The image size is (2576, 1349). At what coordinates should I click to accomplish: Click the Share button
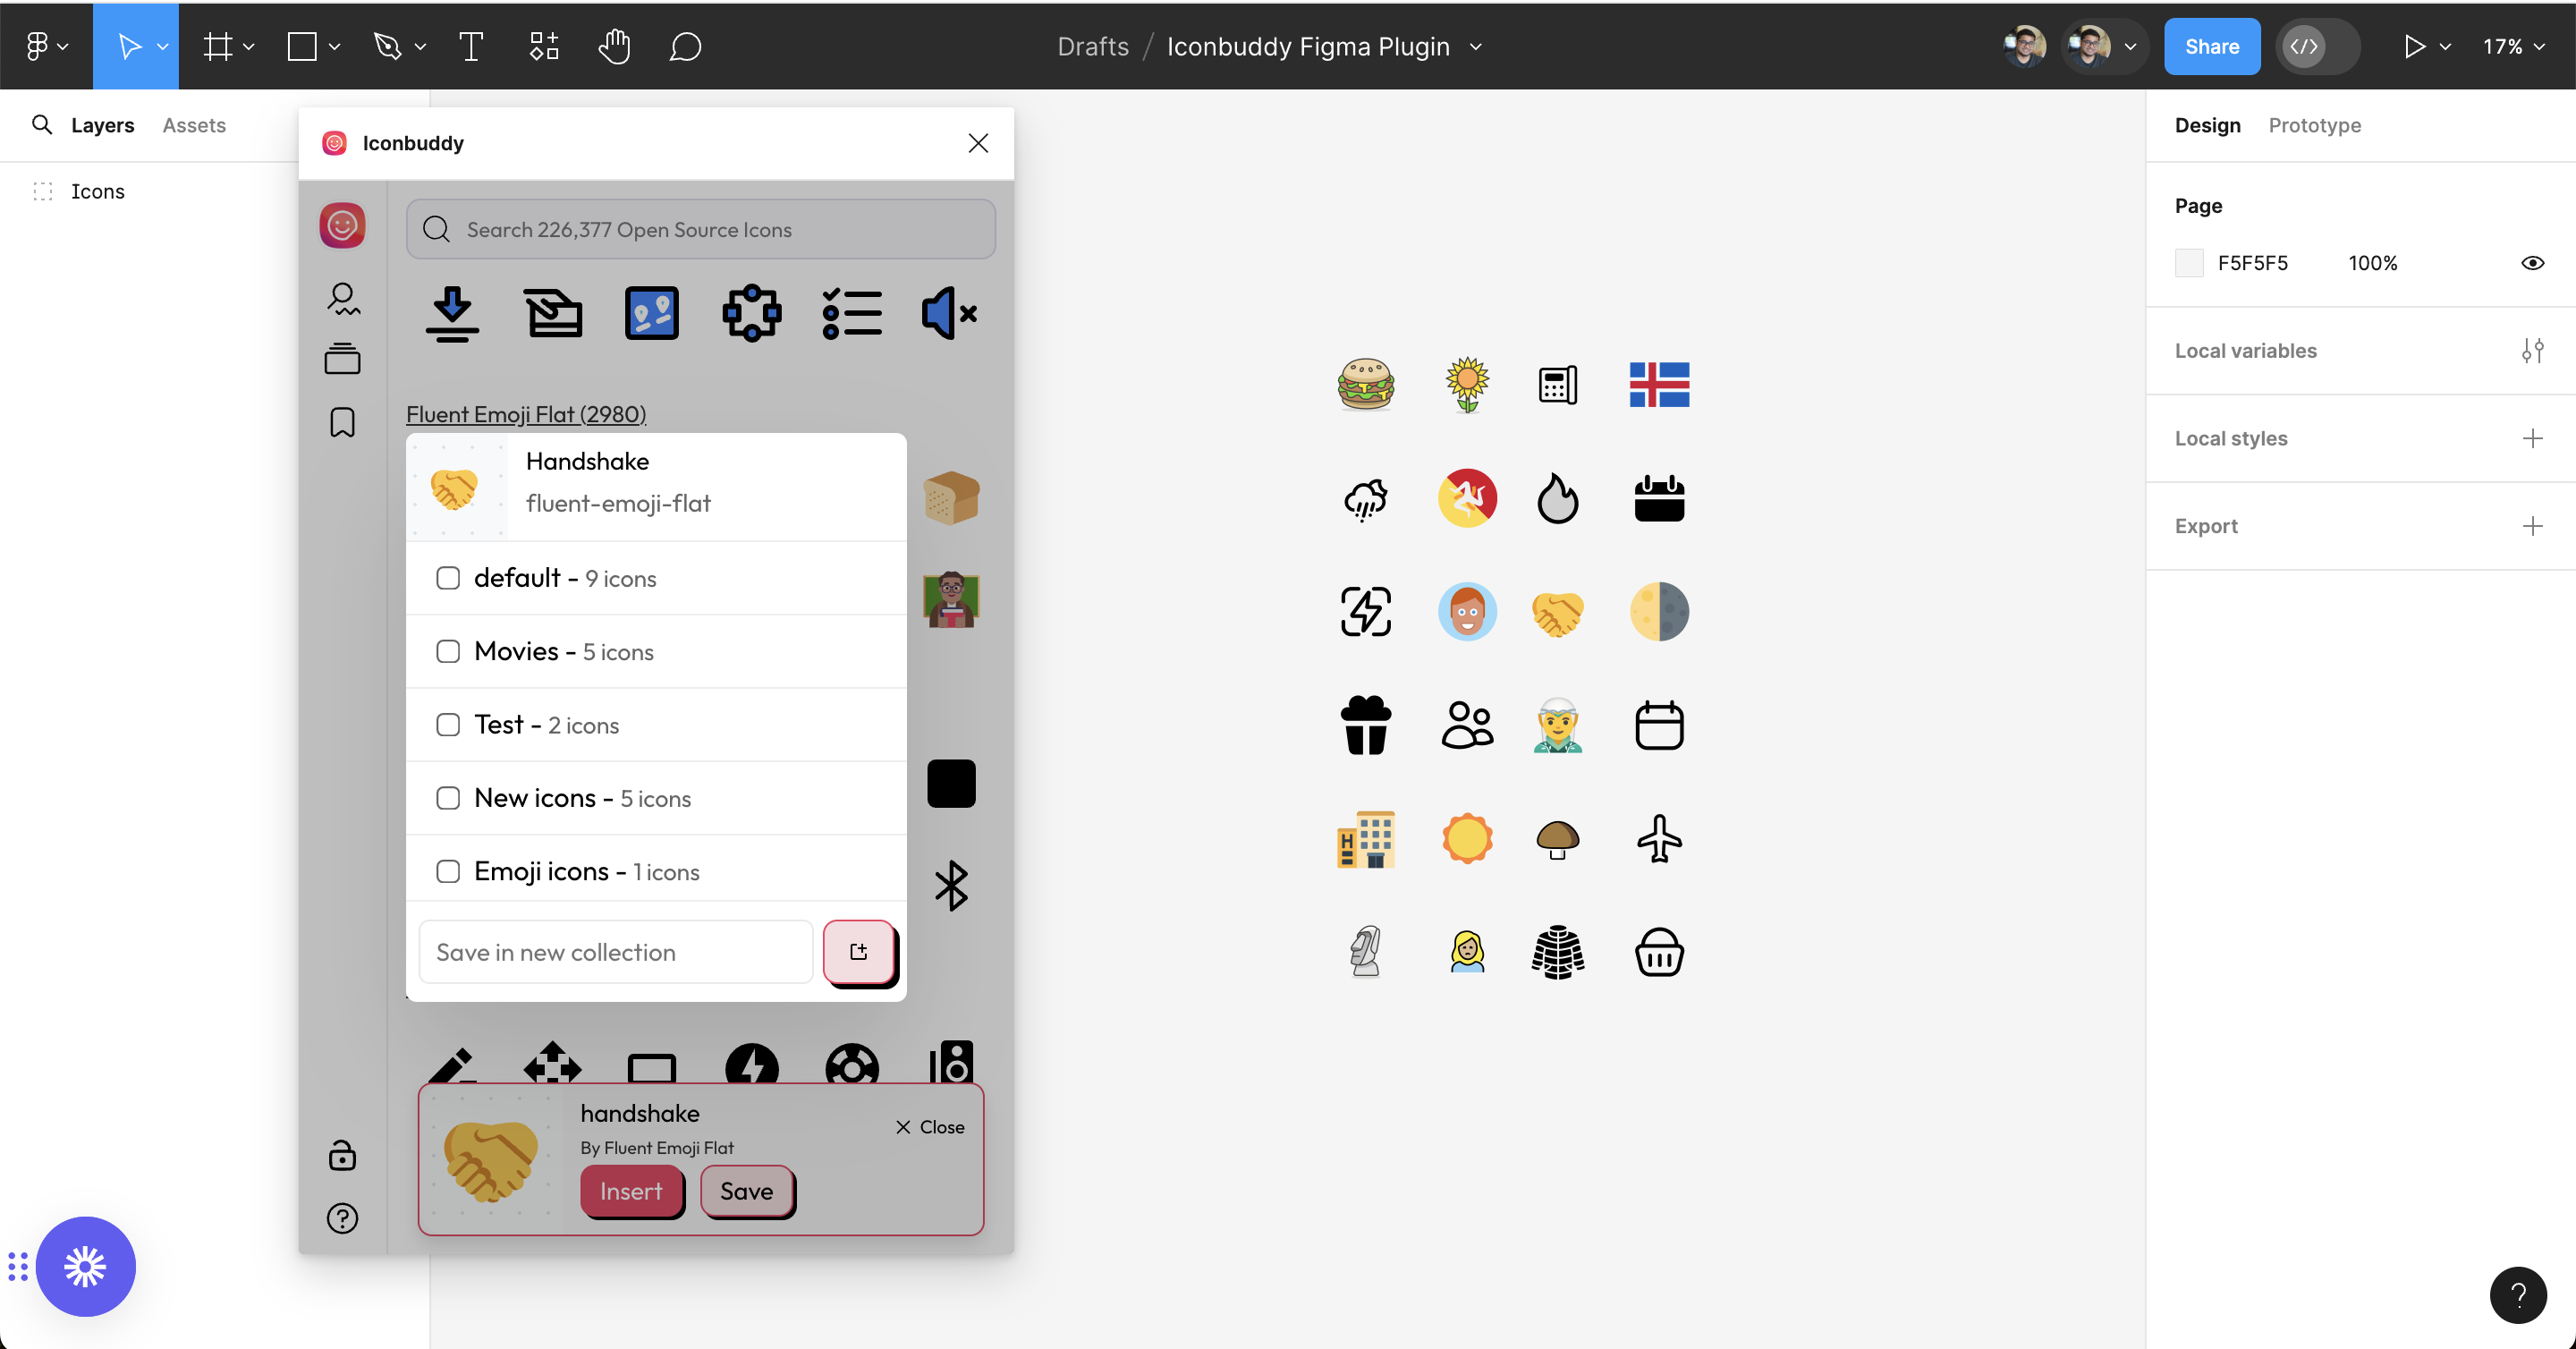pyautogui.click(x=2212, y=46)
